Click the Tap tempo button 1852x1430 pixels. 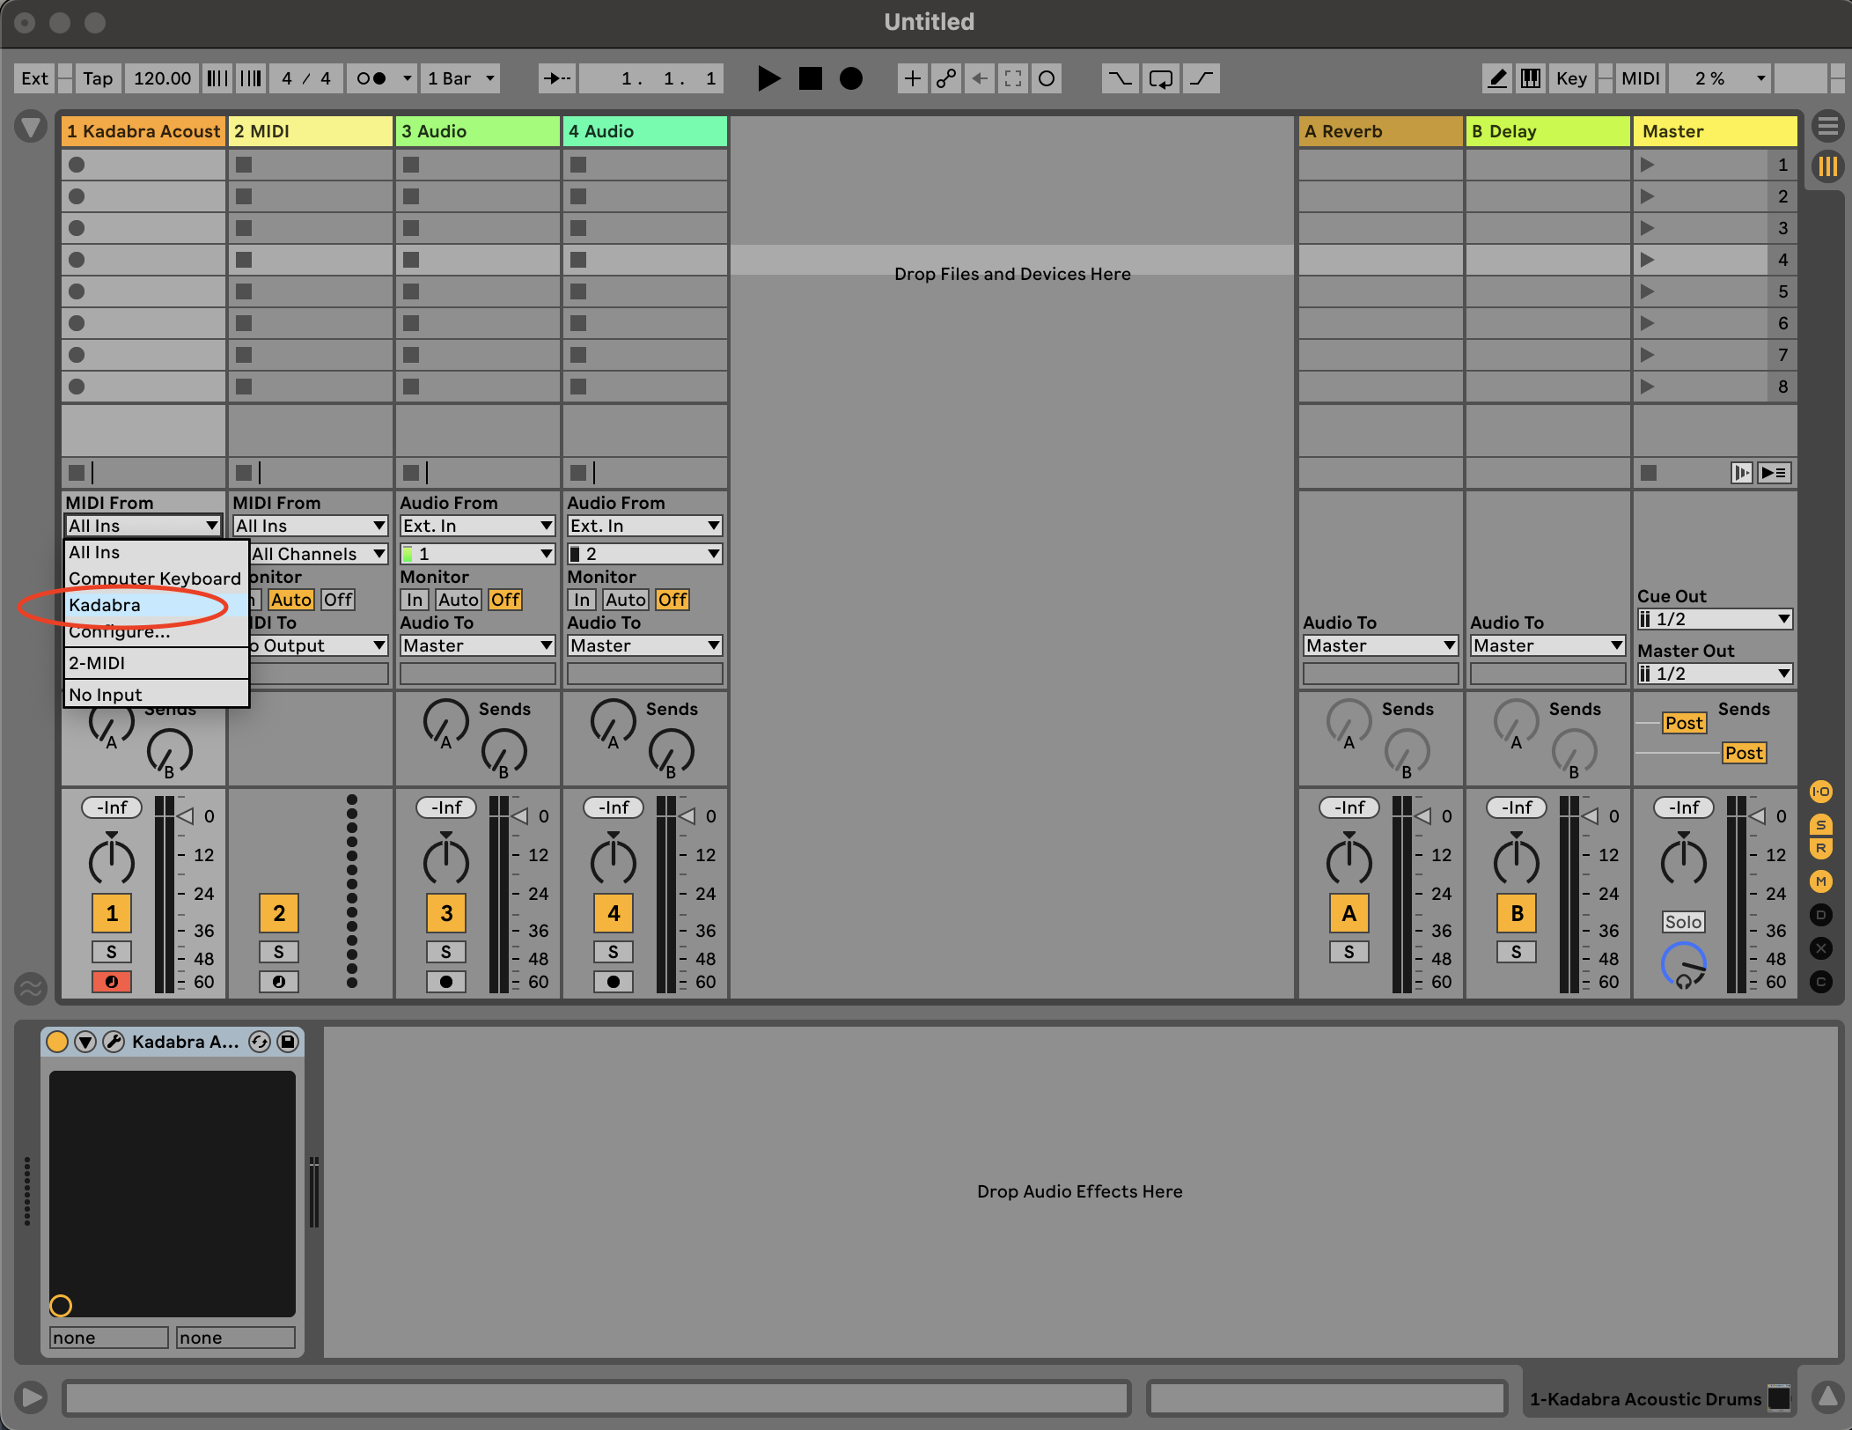(x=98, y=78)
